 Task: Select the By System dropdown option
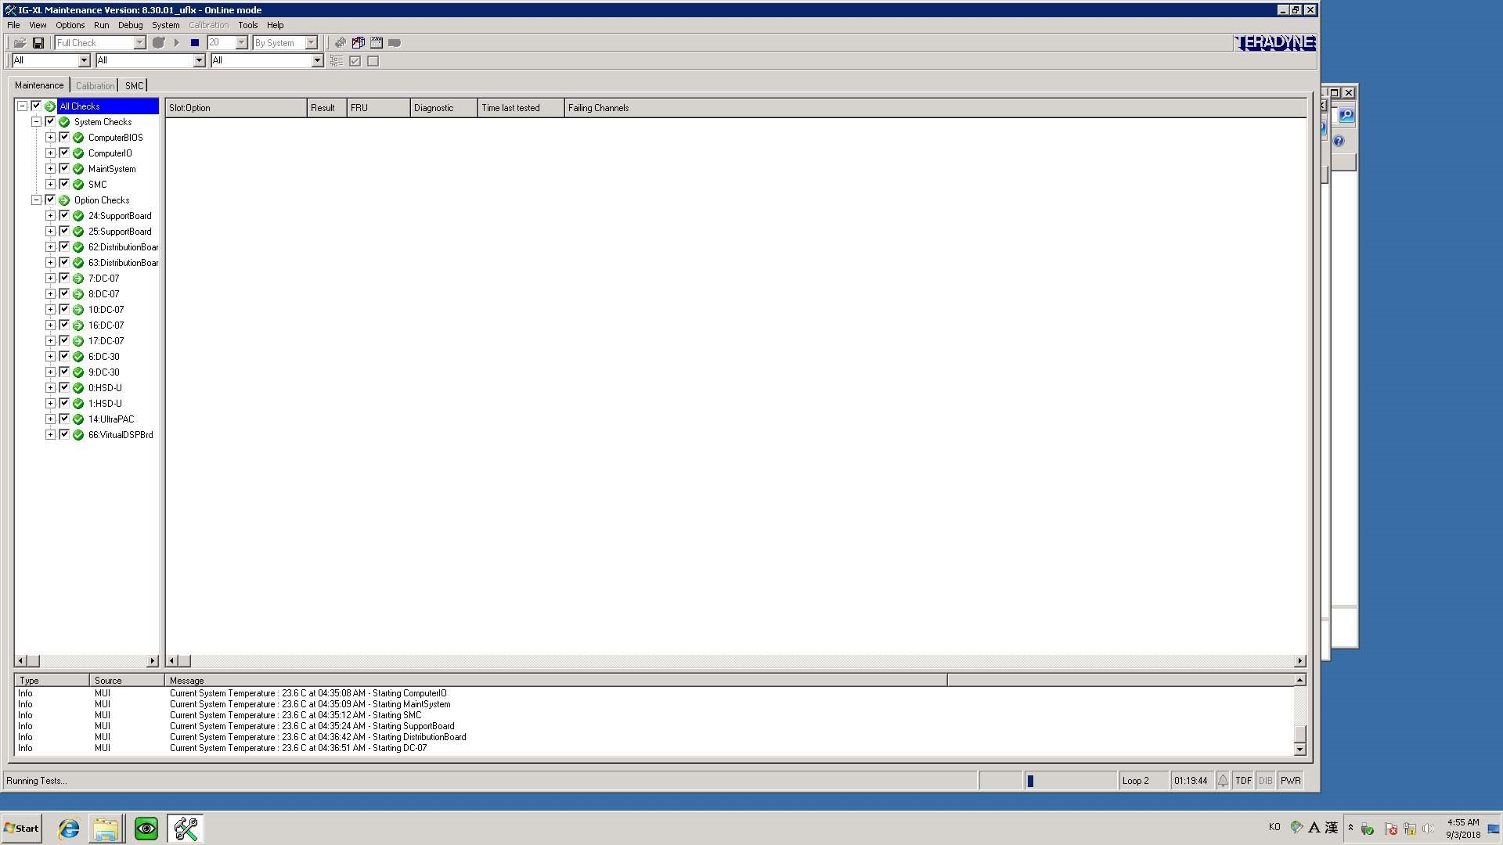pos(285,42)
